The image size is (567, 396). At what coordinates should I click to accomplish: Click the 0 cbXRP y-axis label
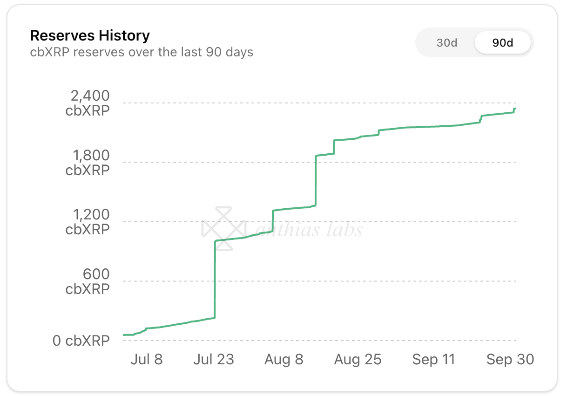(81, 341)
